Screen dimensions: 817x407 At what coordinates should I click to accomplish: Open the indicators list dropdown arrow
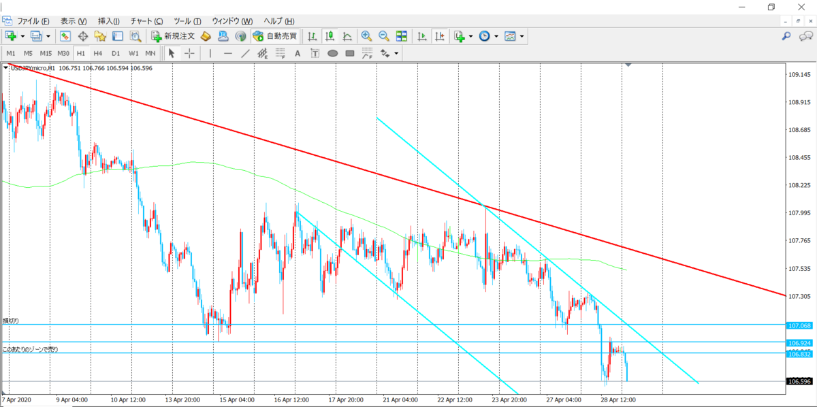coord(470,36)
